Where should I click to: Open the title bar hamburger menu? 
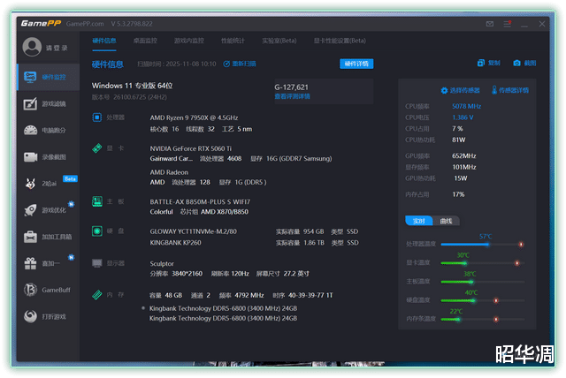coord(507,23)
